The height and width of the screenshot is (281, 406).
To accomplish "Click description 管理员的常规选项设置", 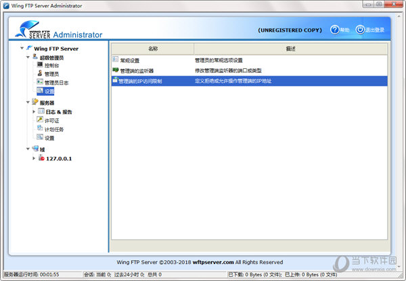I will (x=219, y=60).
